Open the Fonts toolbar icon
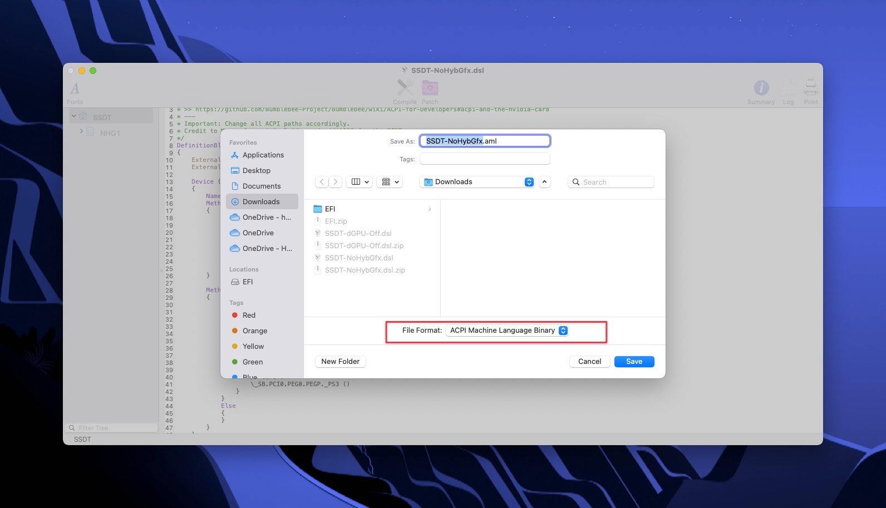 (x=75, y=88)
